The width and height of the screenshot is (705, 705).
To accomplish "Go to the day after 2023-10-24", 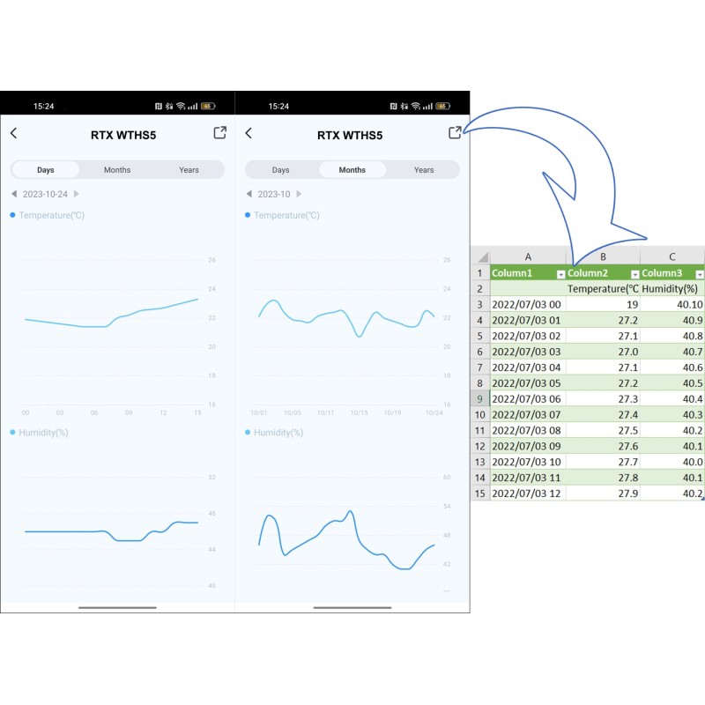I will pyautogui.click(x=77, y=194).
